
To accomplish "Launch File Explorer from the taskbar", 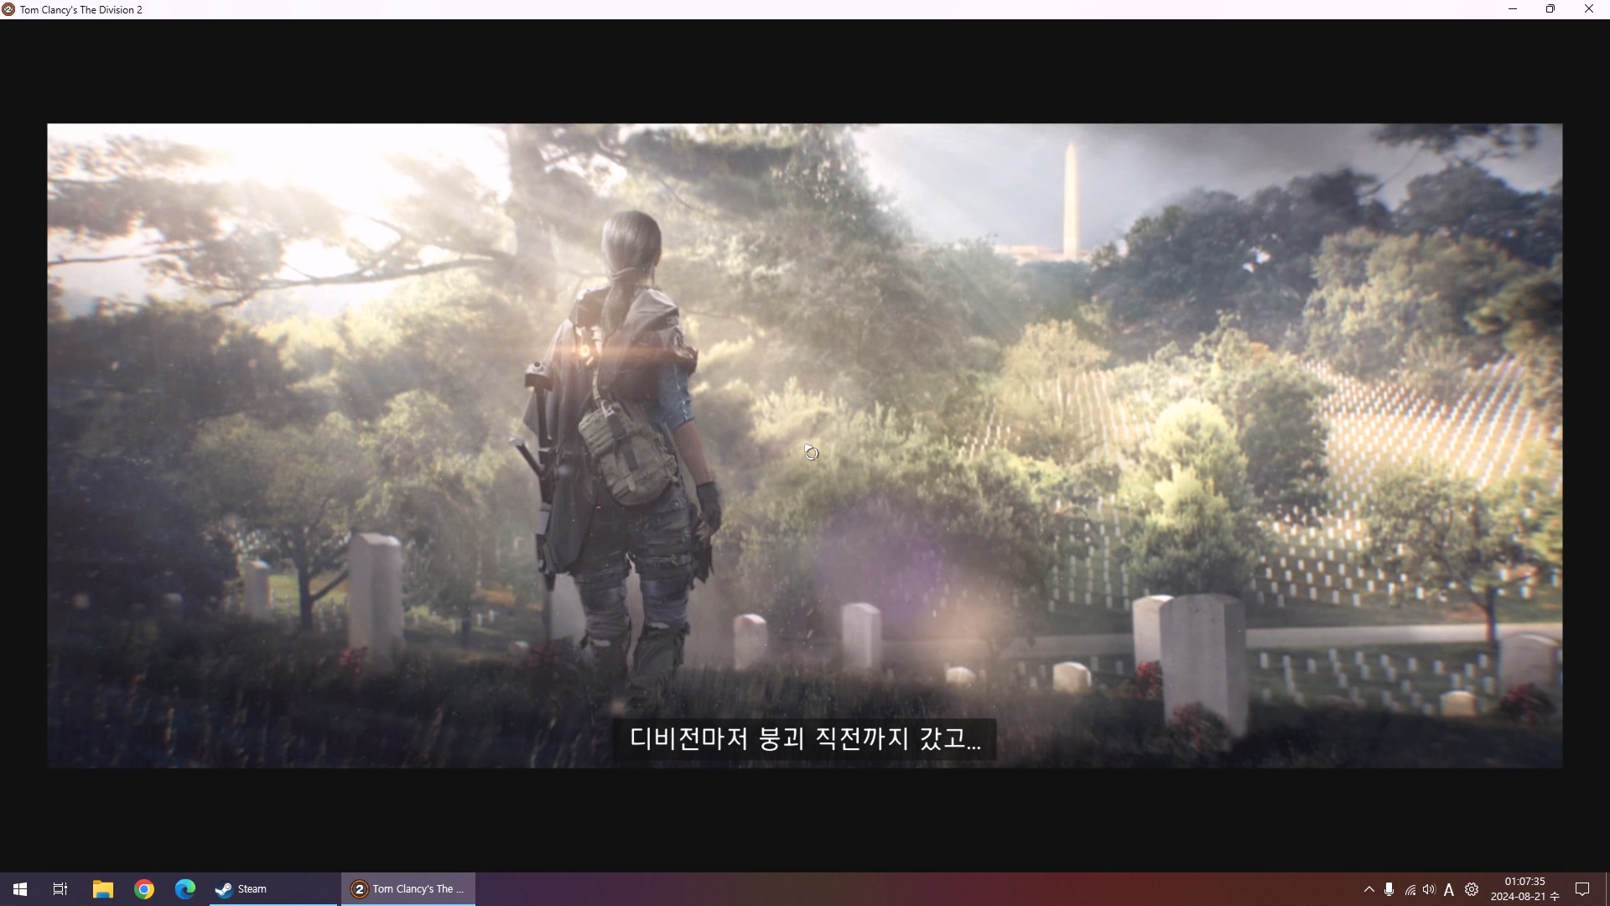I will (x=103, y=889).
